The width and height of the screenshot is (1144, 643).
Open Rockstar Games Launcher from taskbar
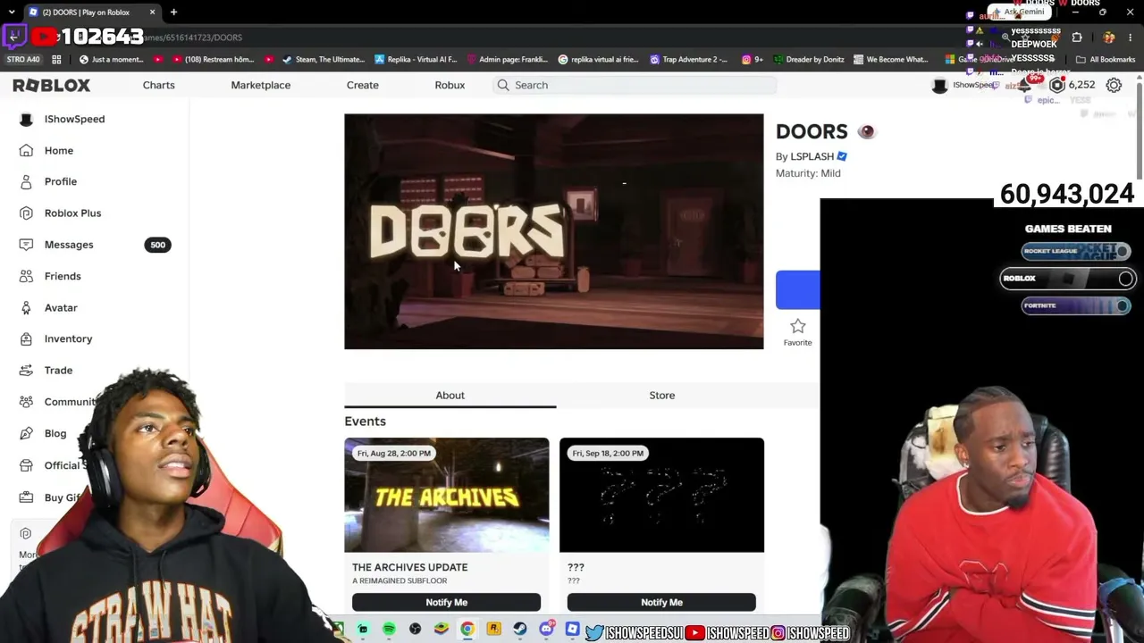[x=493, y=630]
